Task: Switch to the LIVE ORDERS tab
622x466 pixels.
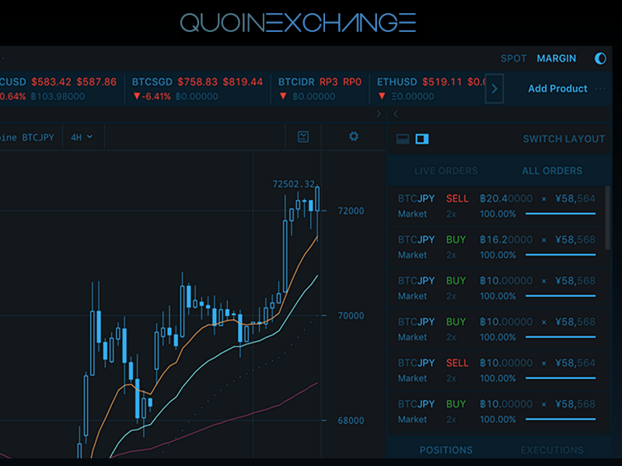Action: pyautogui.click(x=447, y=170)
